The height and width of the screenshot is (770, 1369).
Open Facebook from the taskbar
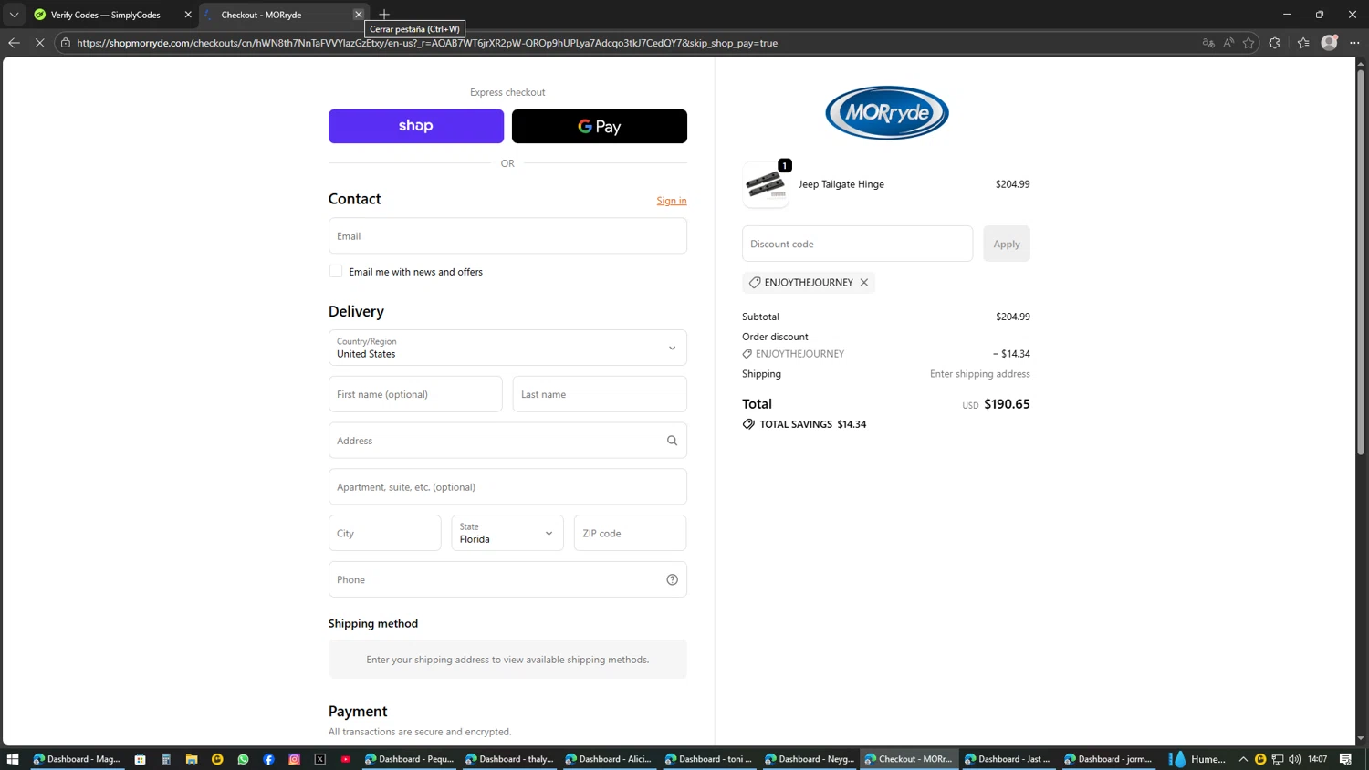click(268, 759)
